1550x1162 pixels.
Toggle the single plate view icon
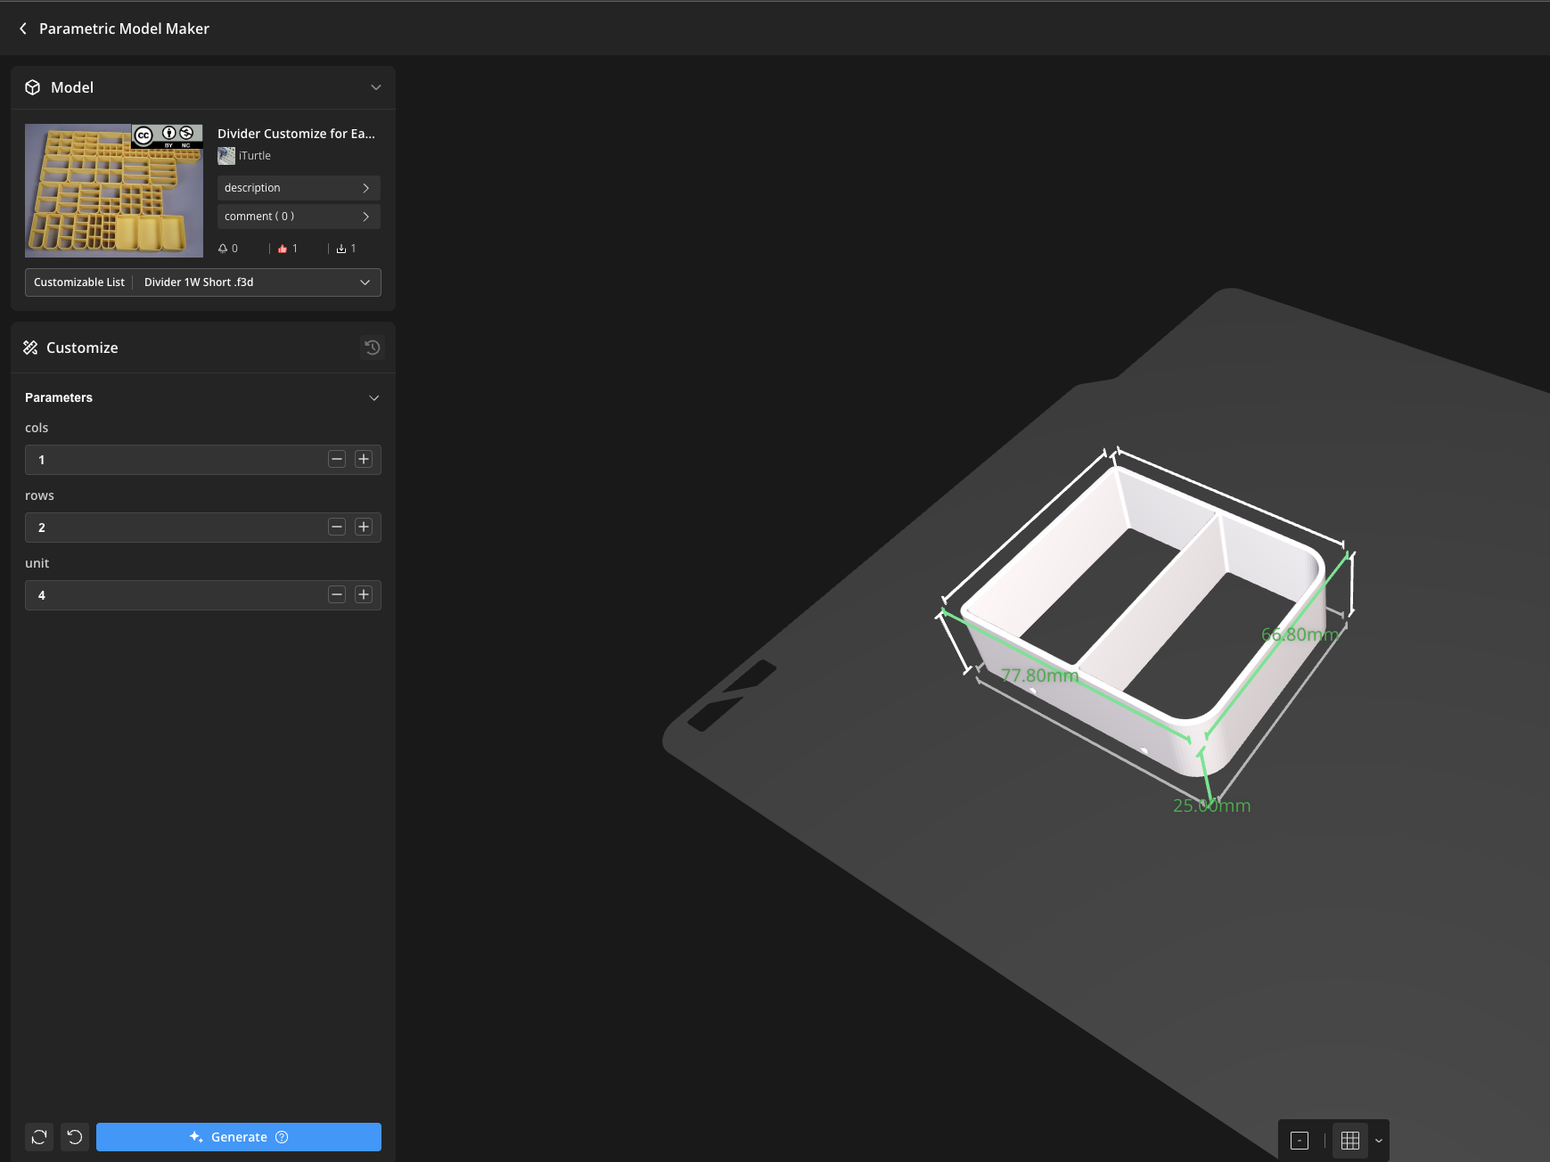pyautogui.click(x=1300, y=1141)
